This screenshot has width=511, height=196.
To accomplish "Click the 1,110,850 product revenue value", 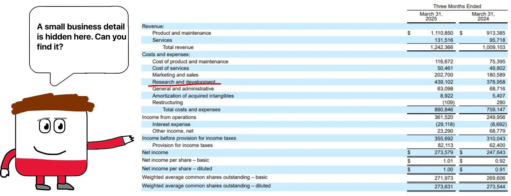I will 442,33.
